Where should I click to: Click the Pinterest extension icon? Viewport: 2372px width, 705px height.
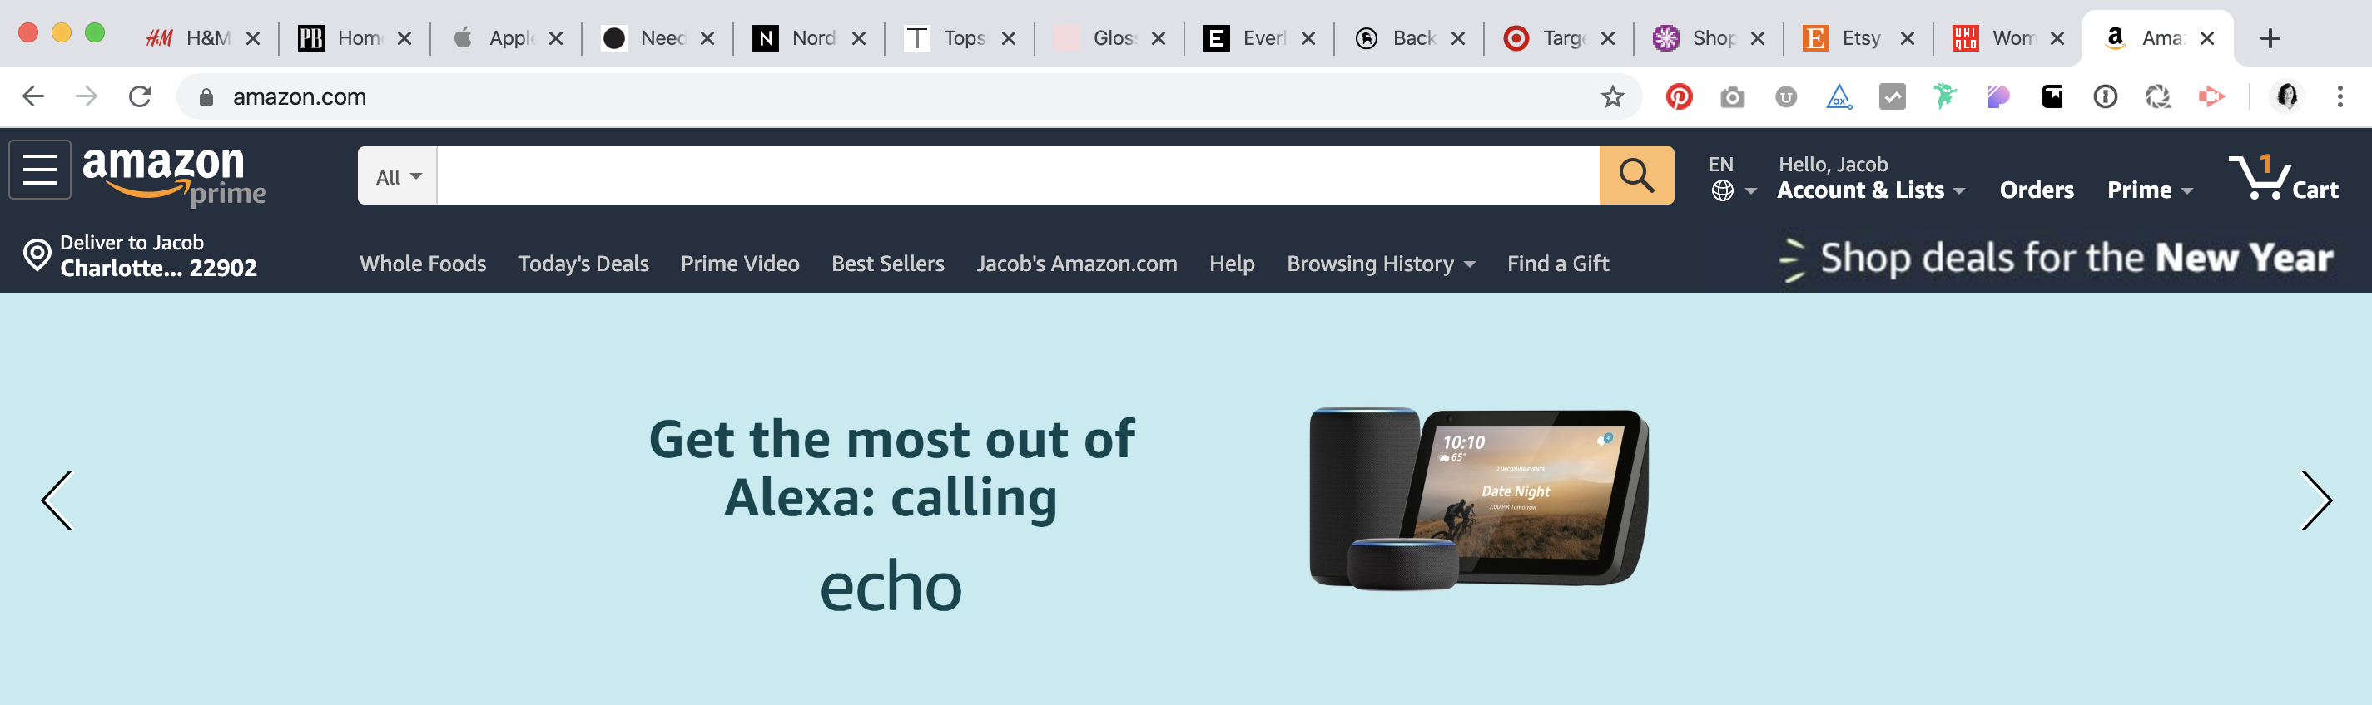tap(1679, 96)
